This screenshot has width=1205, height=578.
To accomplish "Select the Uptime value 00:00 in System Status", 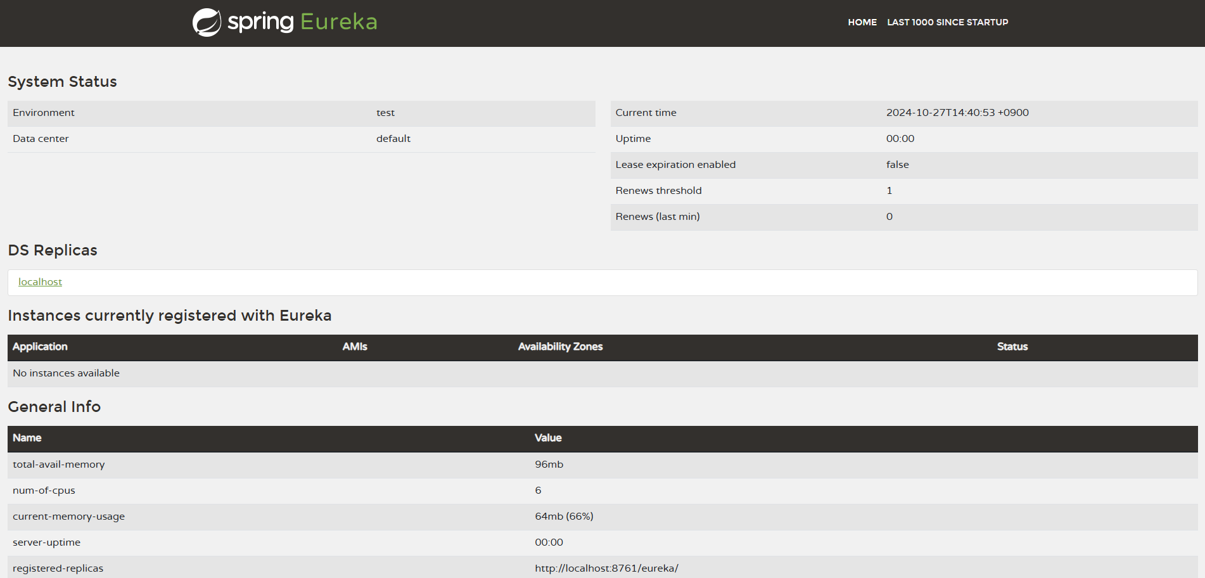I will tap(900, 139).
